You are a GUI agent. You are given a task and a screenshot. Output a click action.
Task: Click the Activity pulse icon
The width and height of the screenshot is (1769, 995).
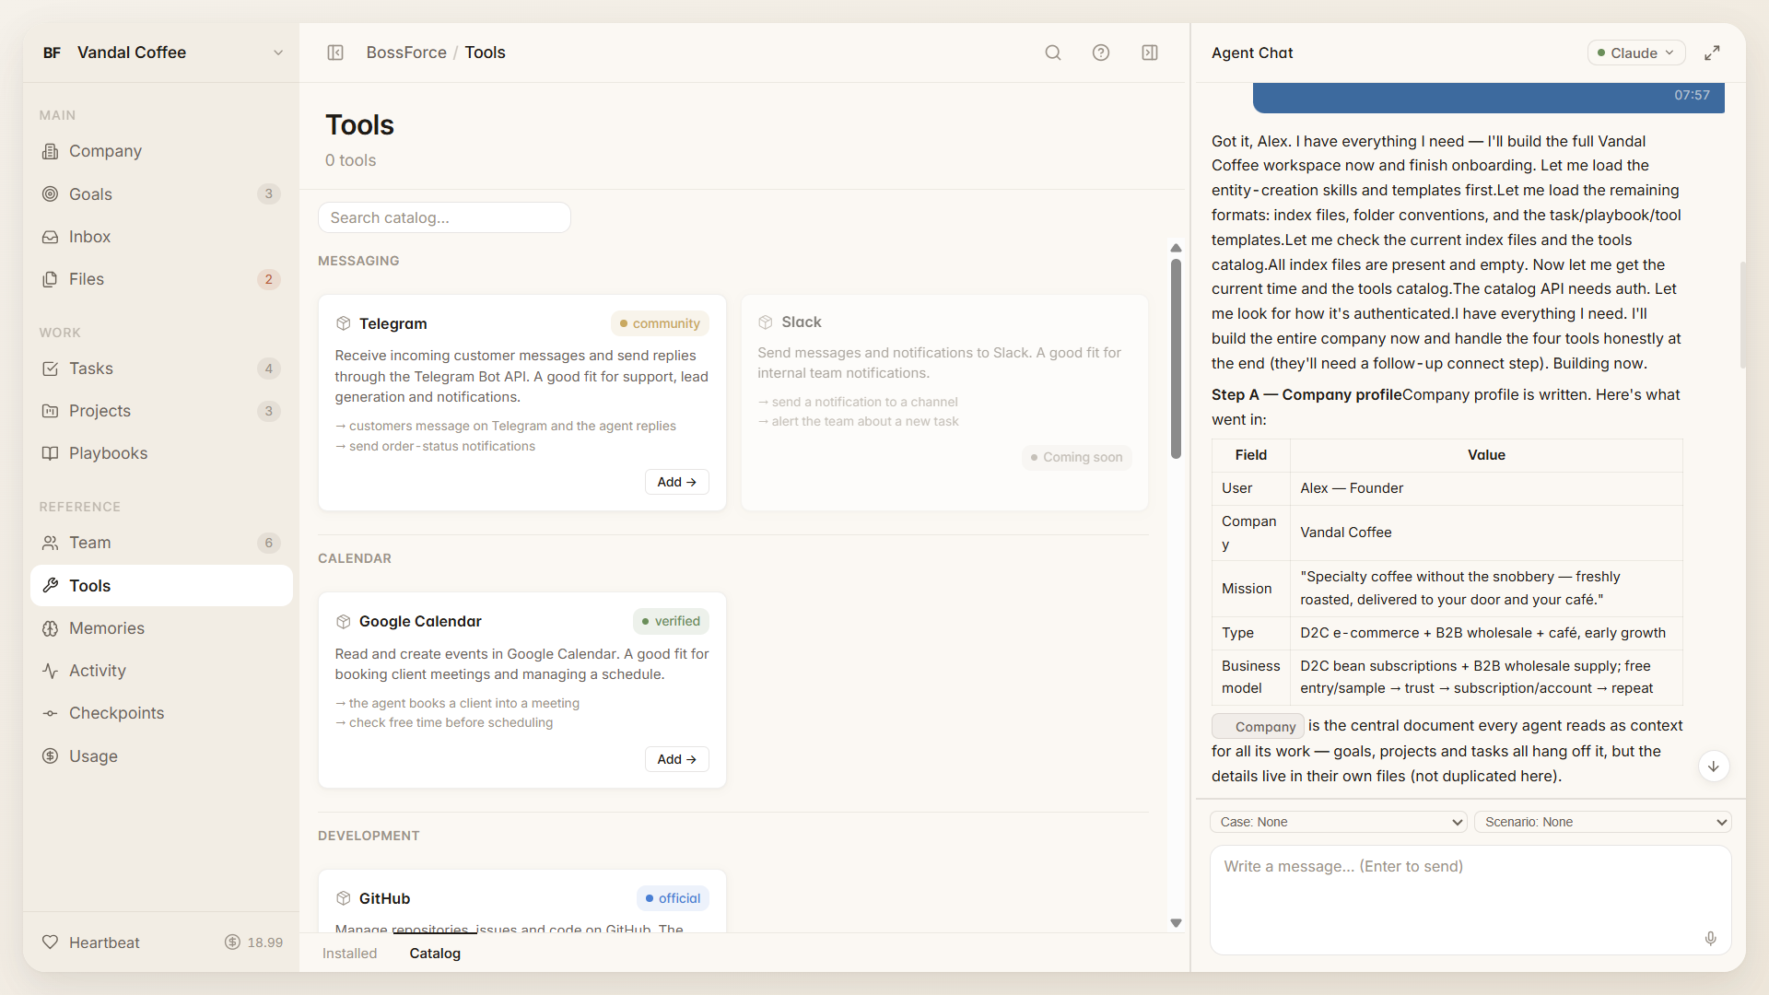50,671
